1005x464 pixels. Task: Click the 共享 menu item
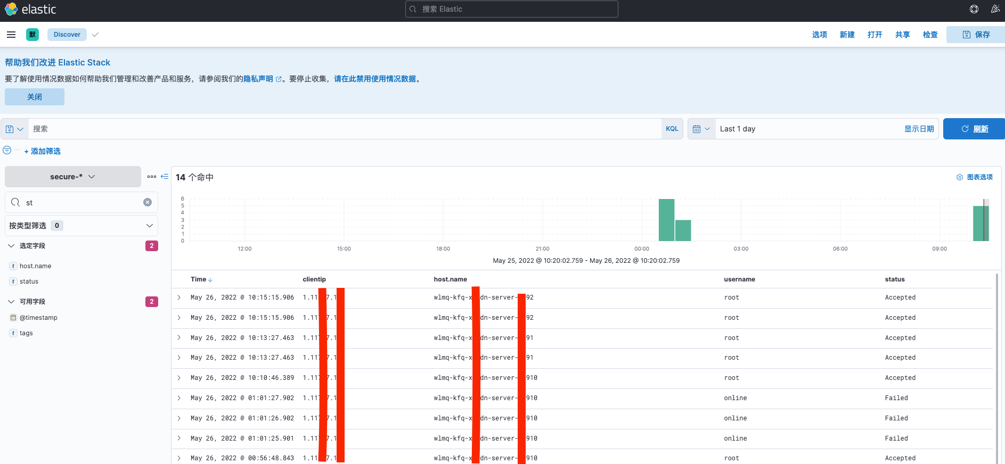(902, 35)
